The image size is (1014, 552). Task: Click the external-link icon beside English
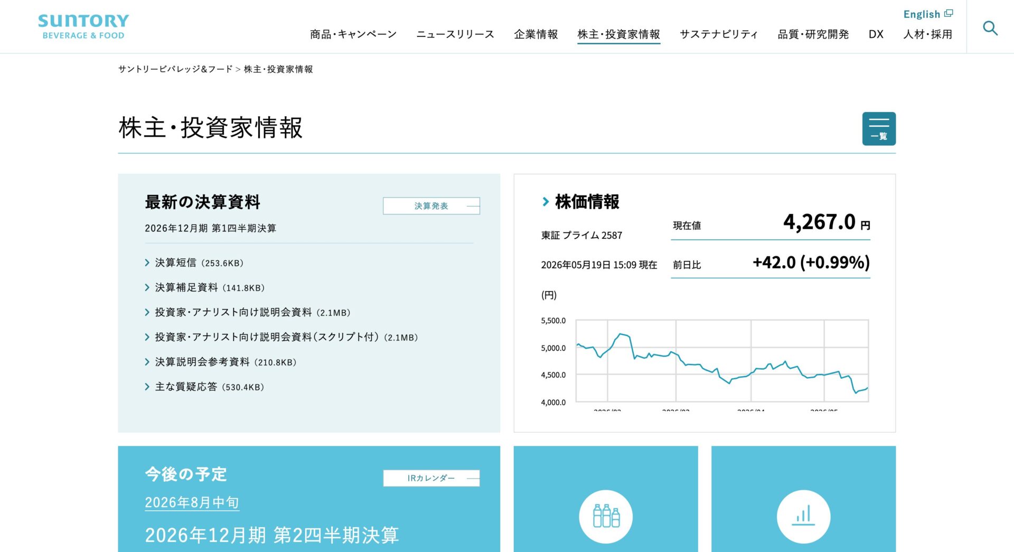coord(949,14)
